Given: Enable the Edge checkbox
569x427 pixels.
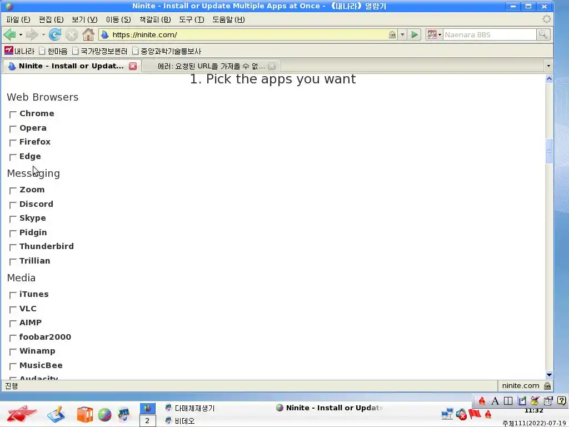Looking at the screenshot, I should [x=13, y=157].
